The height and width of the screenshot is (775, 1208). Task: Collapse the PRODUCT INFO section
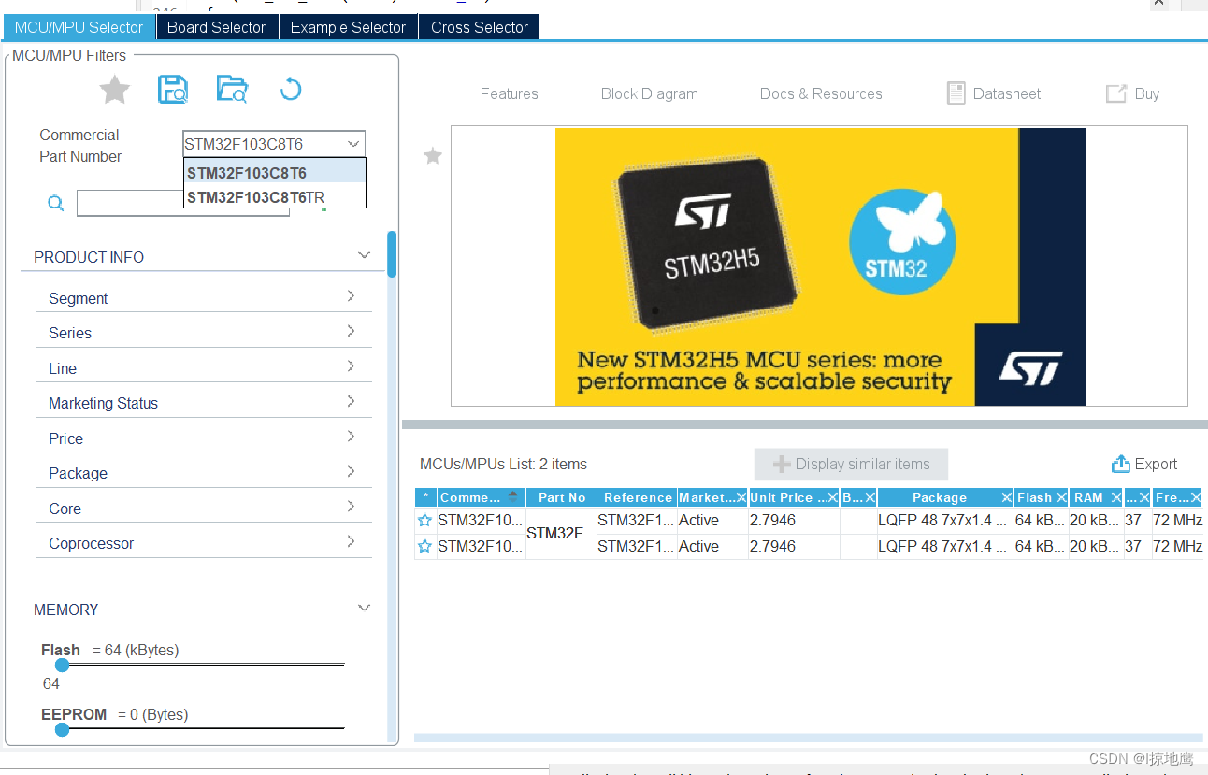point(364,256)
